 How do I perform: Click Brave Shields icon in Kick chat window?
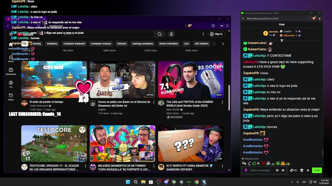point(314,18)
